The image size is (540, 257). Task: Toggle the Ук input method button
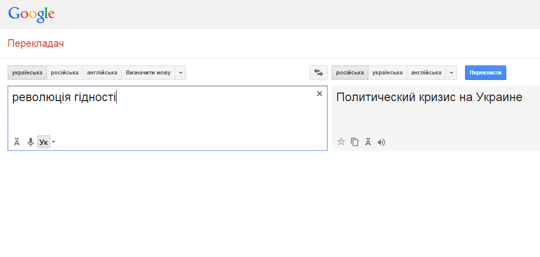[x=44, y=142]
